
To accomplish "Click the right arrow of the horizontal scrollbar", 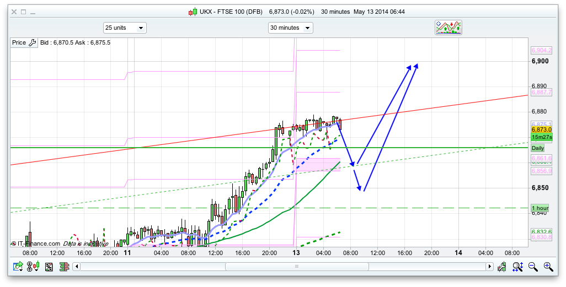I will [489, 267].
